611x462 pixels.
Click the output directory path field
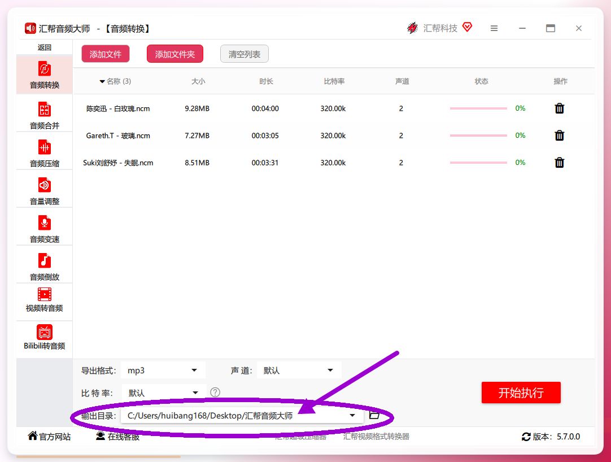pos(242,416)
